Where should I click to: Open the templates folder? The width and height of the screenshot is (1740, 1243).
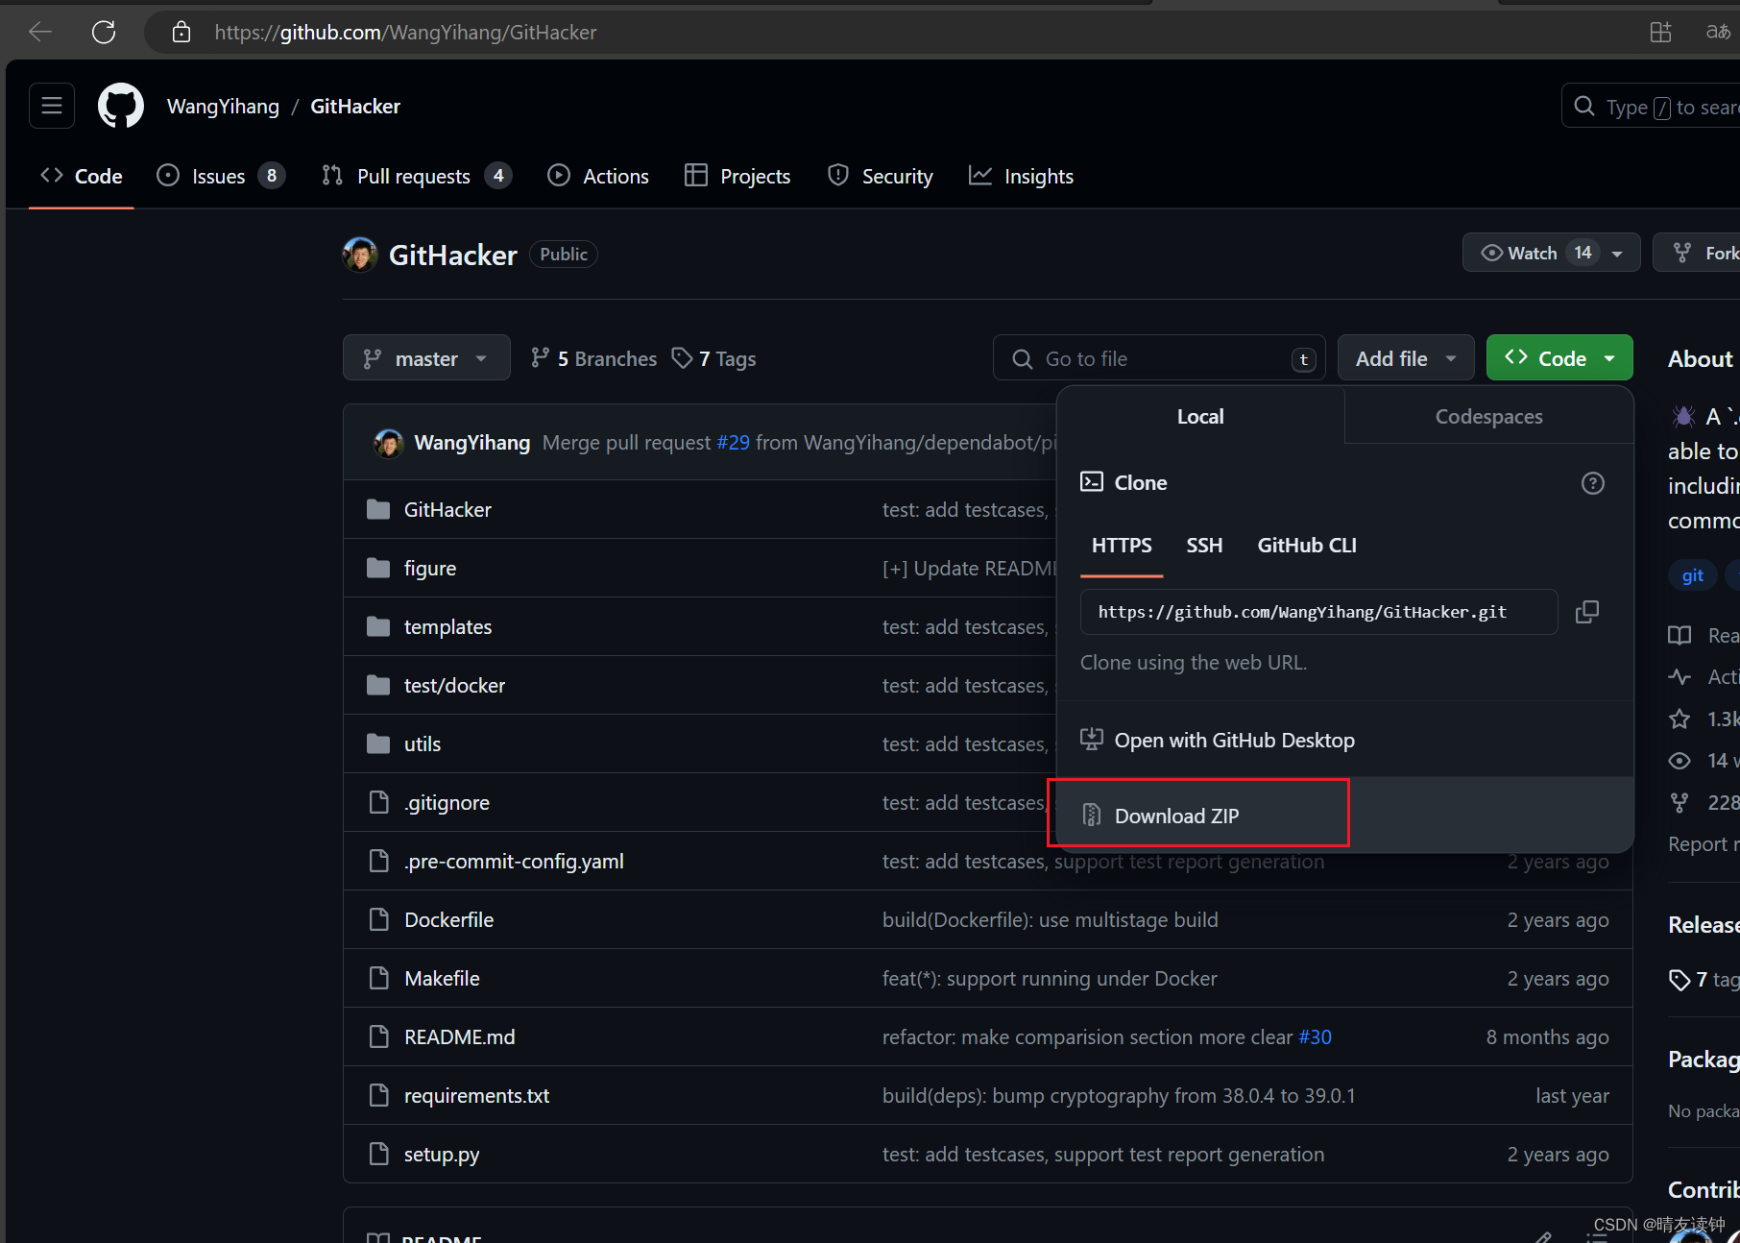pyautogui.click(x=447, y=627)
